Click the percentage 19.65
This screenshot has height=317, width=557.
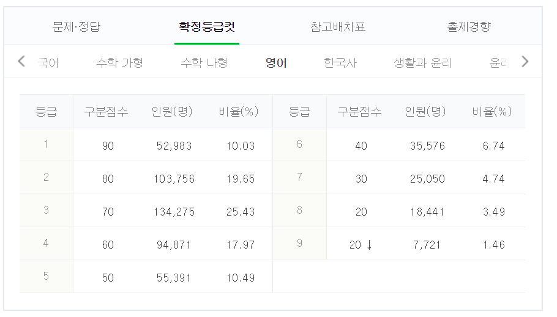pos(241,179)
